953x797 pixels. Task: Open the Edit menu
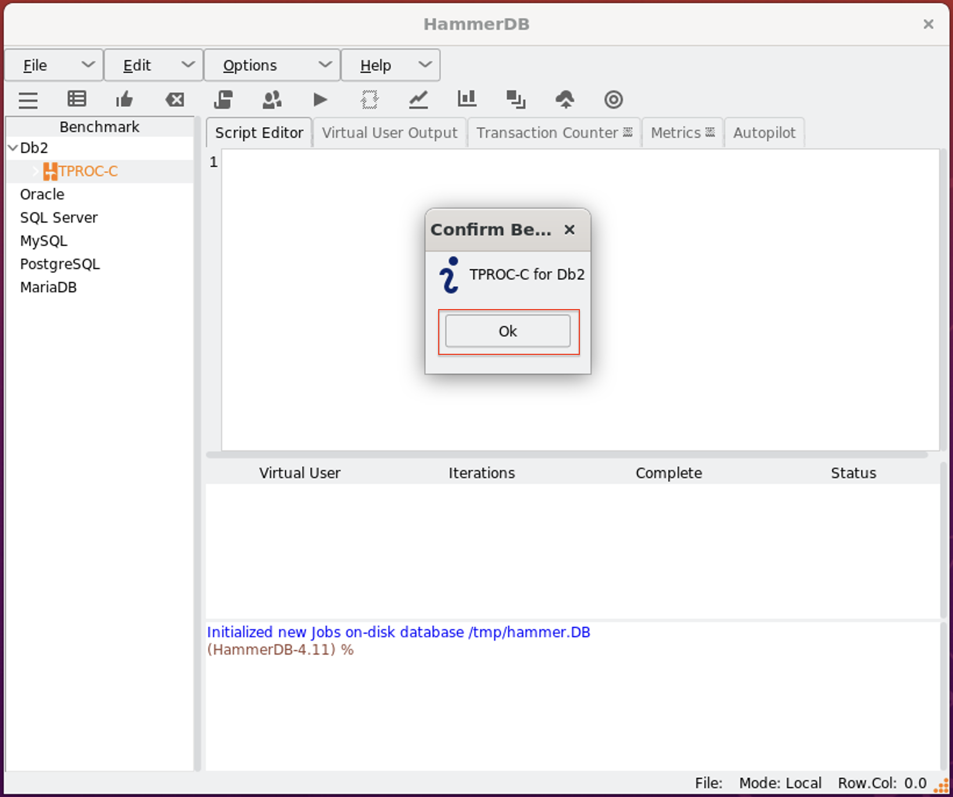click(x=154, y=65)
